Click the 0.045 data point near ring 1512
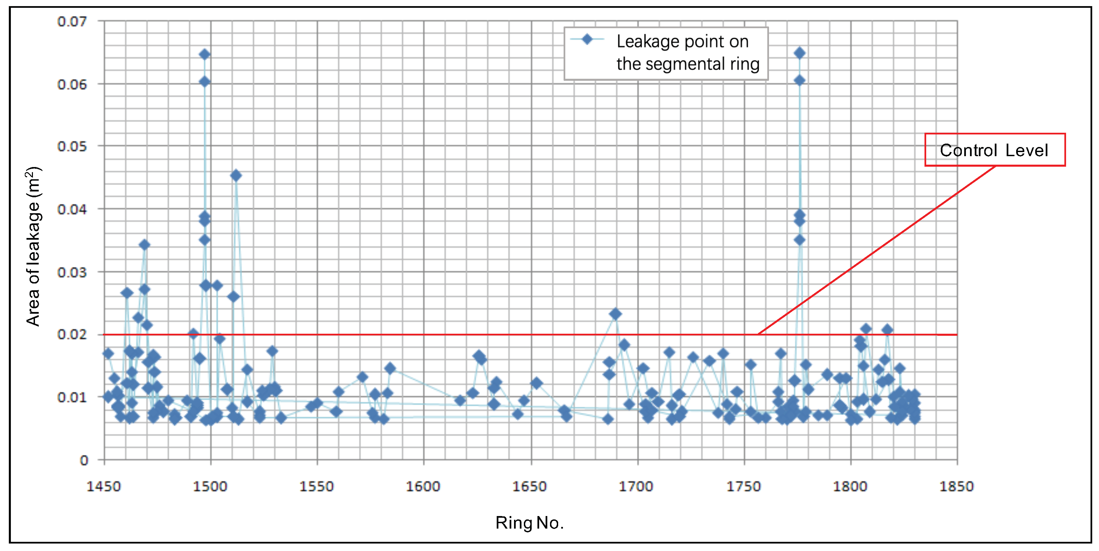 236,175
